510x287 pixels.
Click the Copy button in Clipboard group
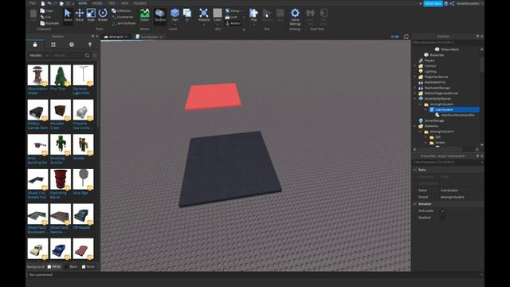[46, 10]
